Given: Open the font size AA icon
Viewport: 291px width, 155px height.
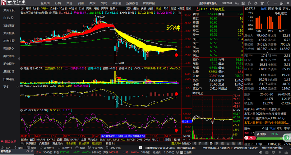Looking at the screenshot, I should [x=237, y=3].
